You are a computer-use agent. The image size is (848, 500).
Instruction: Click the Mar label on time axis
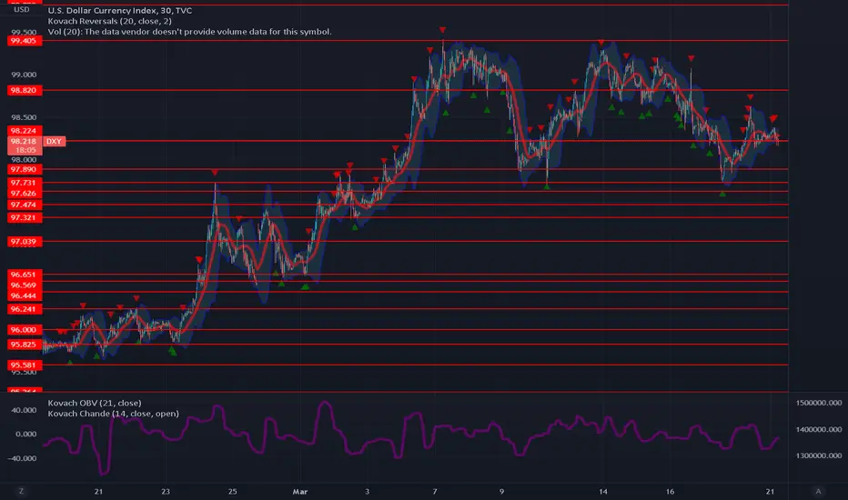pos(300,491)
